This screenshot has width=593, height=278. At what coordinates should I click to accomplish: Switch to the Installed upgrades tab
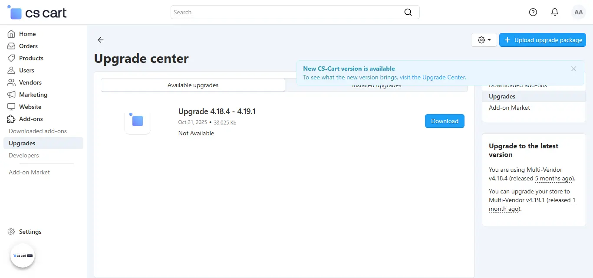[x=376, y=85]
